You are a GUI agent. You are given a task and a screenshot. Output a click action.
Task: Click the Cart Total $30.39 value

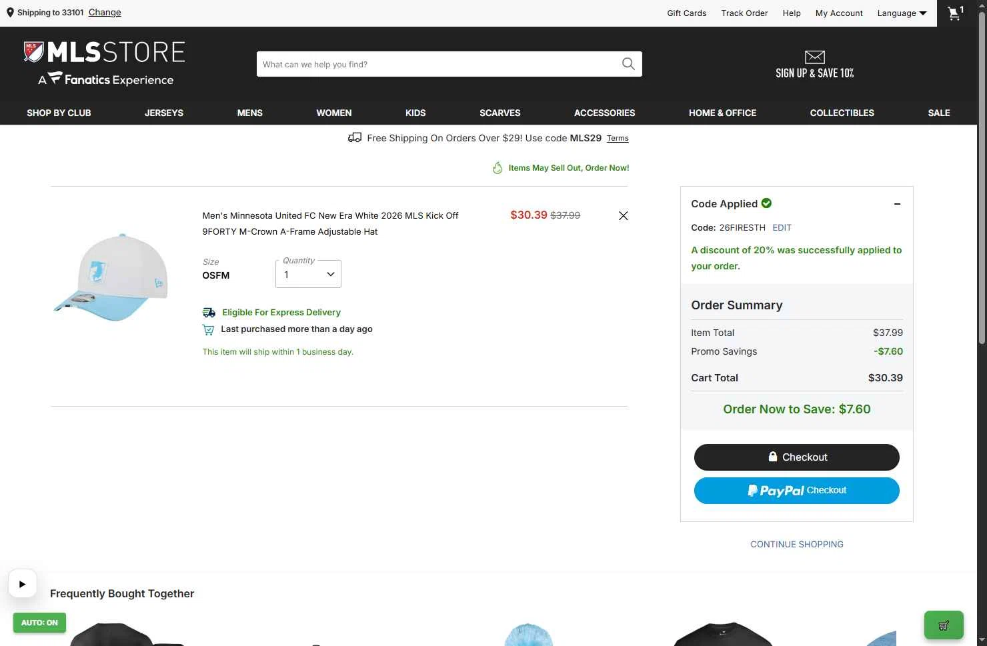coord(885,378)
